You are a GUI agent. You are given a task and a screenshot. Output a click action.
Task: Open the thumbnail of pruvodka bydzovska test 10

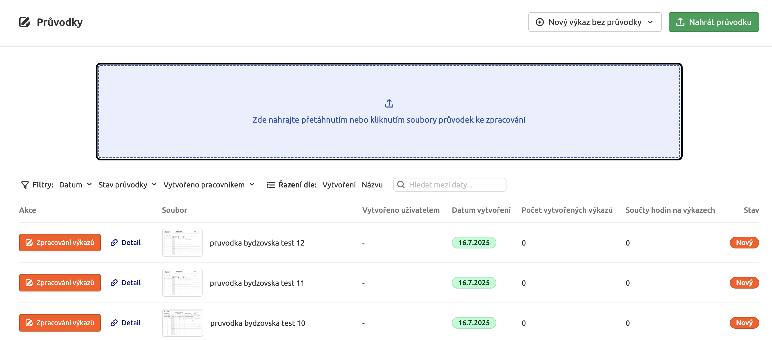[182, 323]
